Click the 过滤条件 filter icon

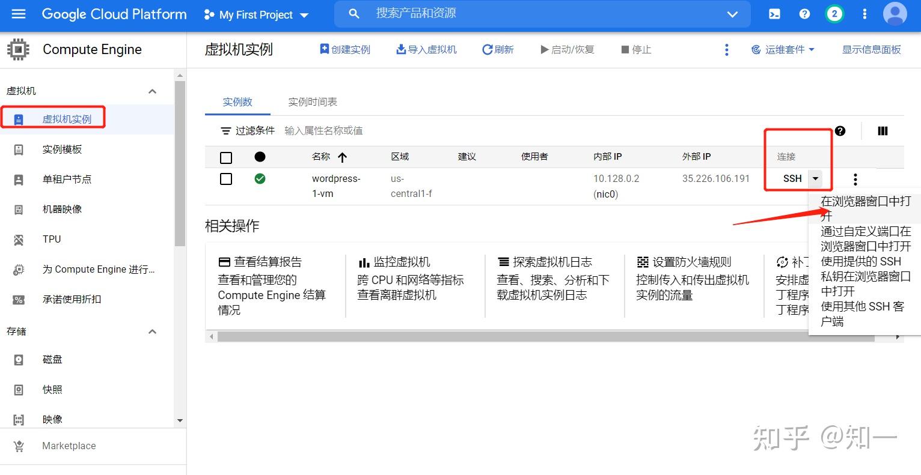226,131
